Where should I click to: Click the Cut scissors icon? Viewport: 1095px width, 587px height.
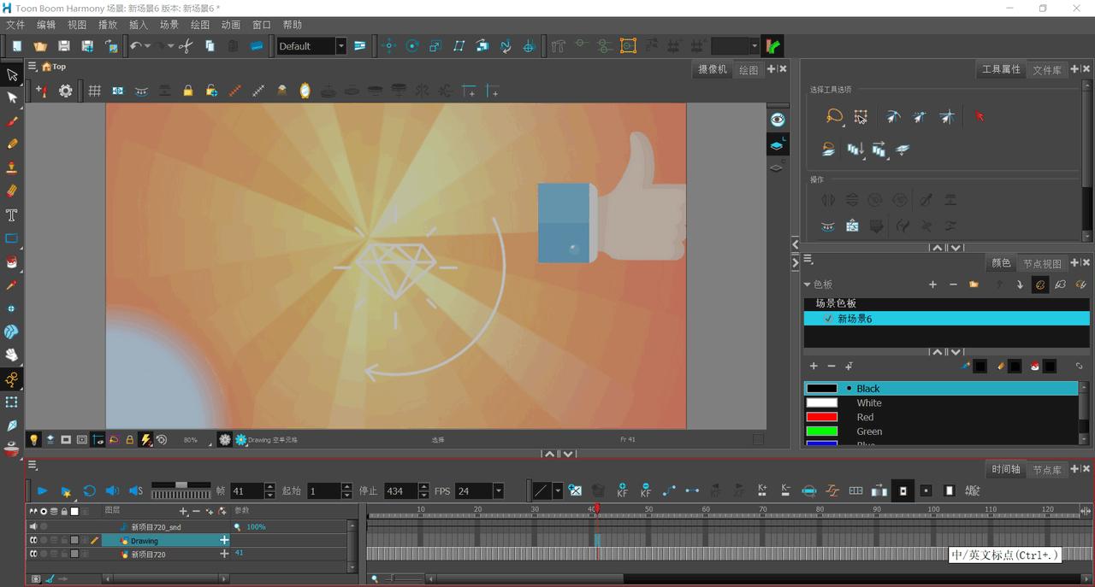[x=186, y=46]
